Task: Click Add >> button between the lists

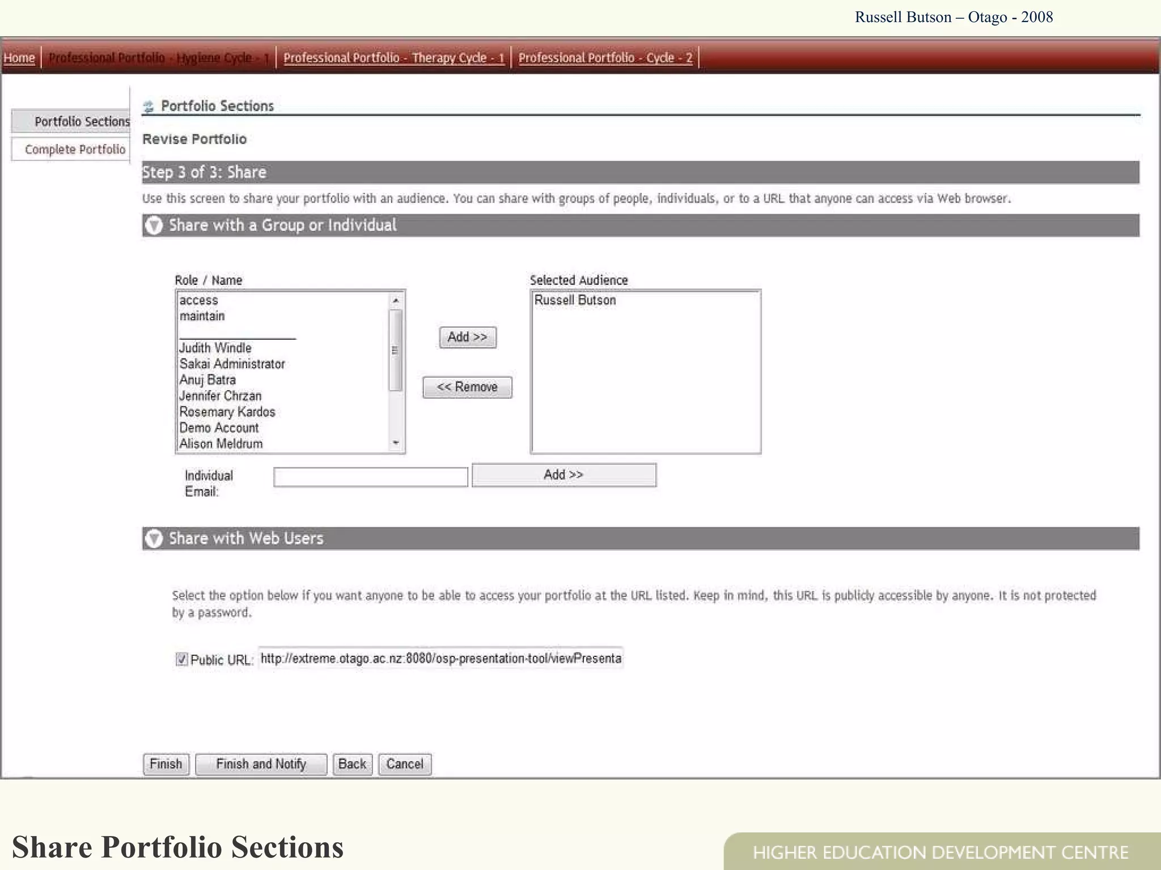Action: point(468,338)
